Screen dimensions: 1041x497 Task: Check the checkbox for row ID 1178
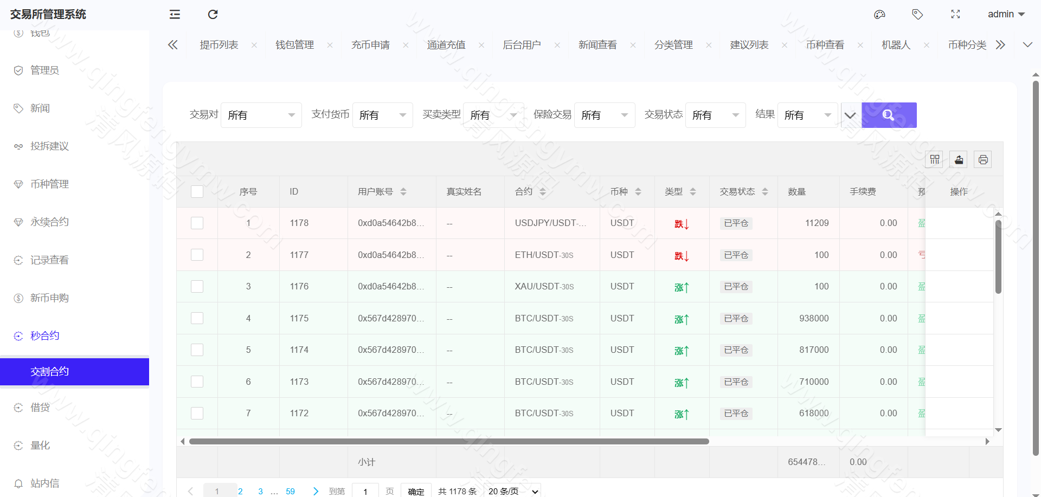[197, 223]
